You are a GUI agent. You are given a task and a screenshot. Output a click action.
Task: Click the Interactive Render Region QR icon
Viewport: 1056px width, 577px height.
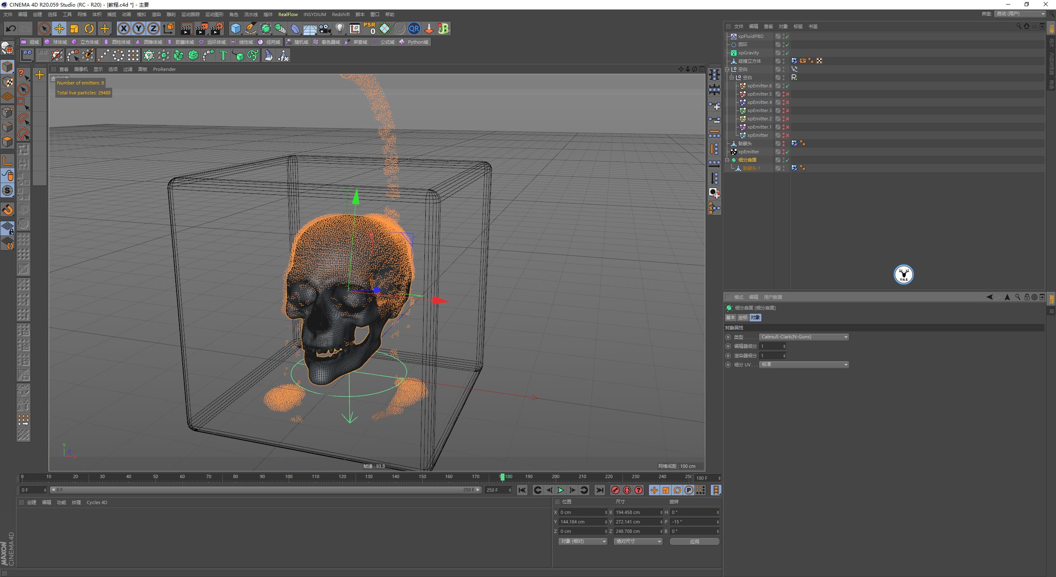(x=414, y=28)
